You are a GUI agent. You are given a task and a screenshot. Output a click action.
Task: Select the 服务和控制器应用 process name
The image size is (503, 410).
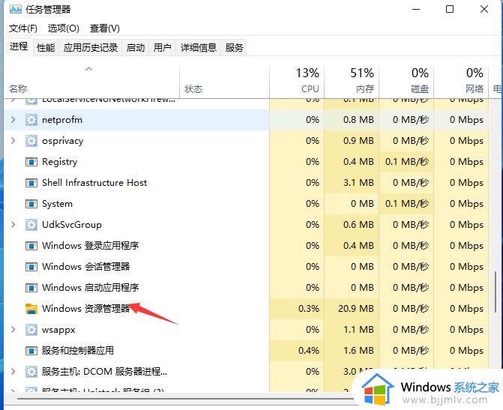tap(78, 351)
